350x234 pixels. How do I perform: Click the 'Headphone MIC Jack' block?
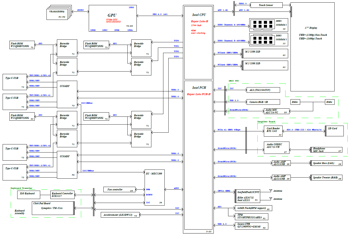pos(326,150)
